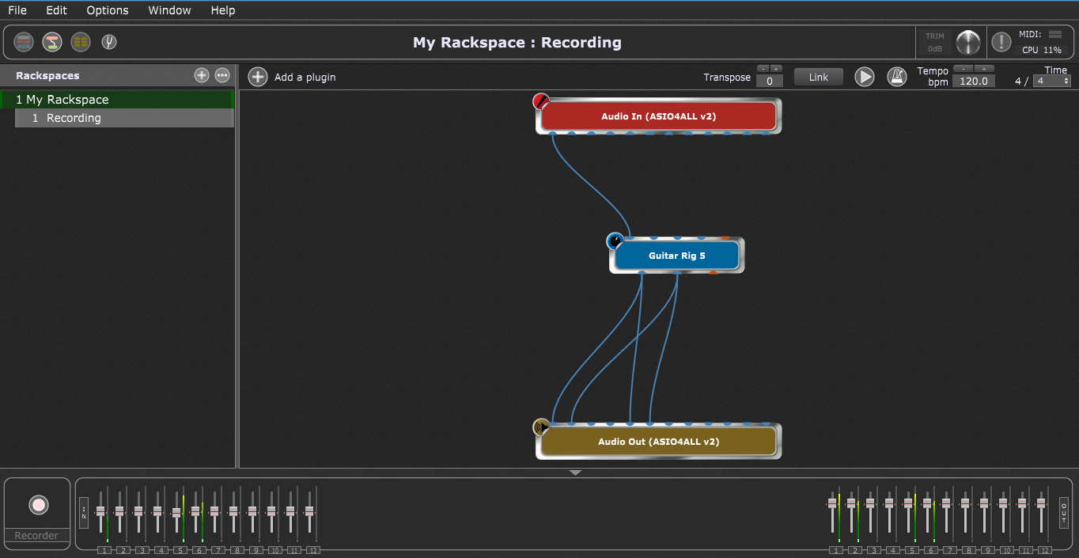
Task: Click output channel 6 fader
Action: pos(927,503)
